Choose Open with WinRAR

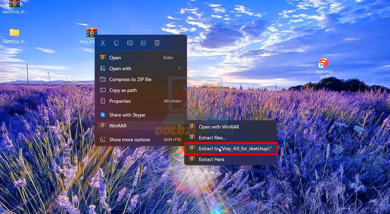[x=219, y=127]
